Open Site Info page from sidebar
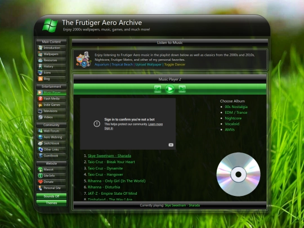 pyautogui.click(x=51, y=176)
